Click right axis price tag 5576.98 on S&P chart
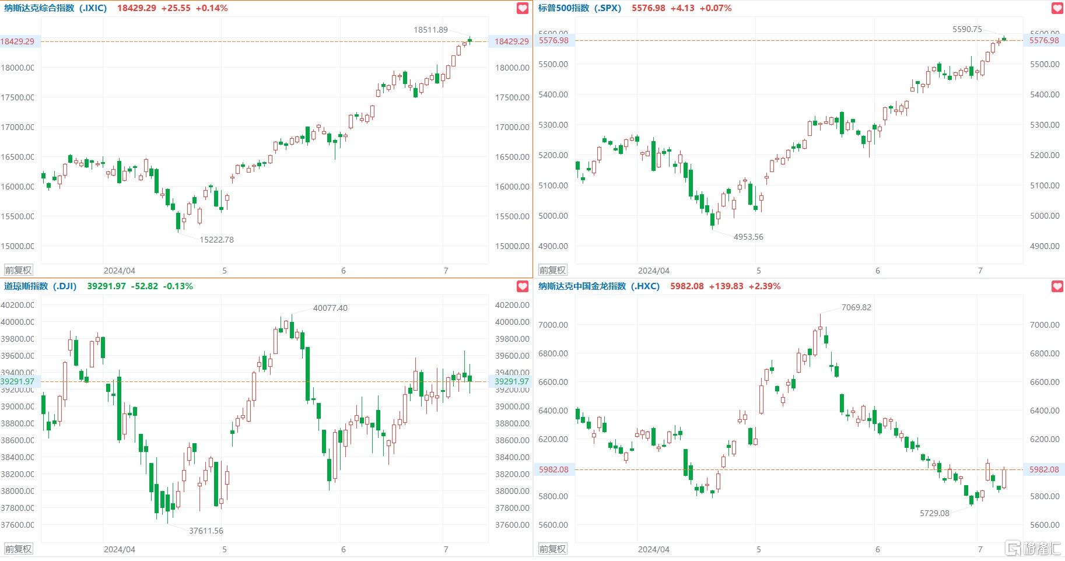This screenshot has width=1065, height=561. tap(1044, 40)
